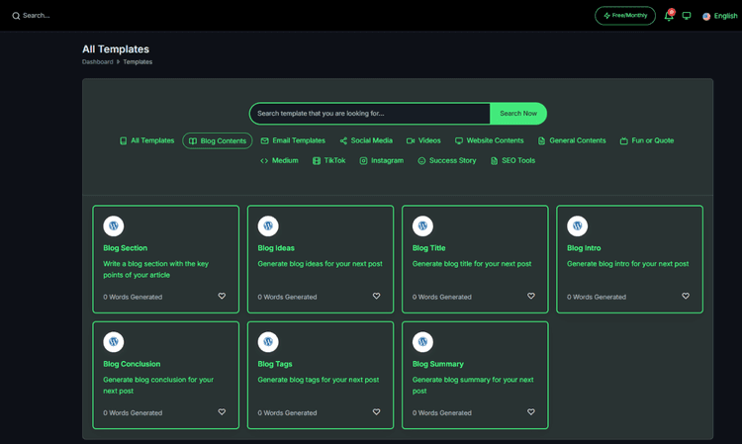Click the template search input field

tap(370, 114)
